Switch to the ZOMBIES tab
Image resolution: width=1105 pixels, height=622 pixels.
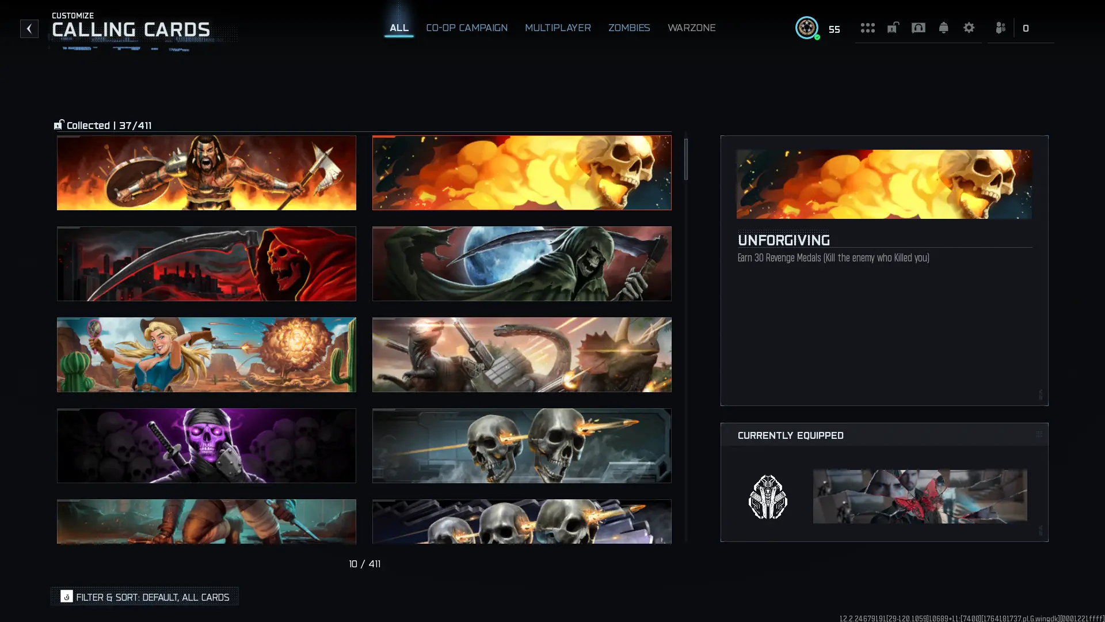point(628,28)
